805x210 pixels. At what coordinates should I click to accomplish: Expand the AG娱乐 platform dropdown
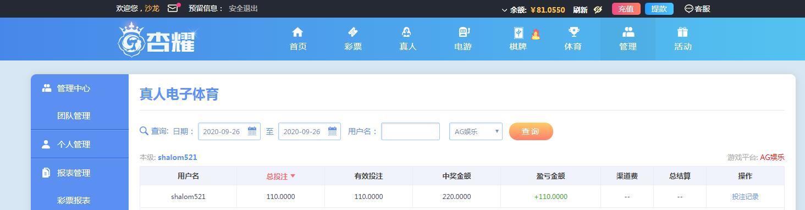click(476, 131)
